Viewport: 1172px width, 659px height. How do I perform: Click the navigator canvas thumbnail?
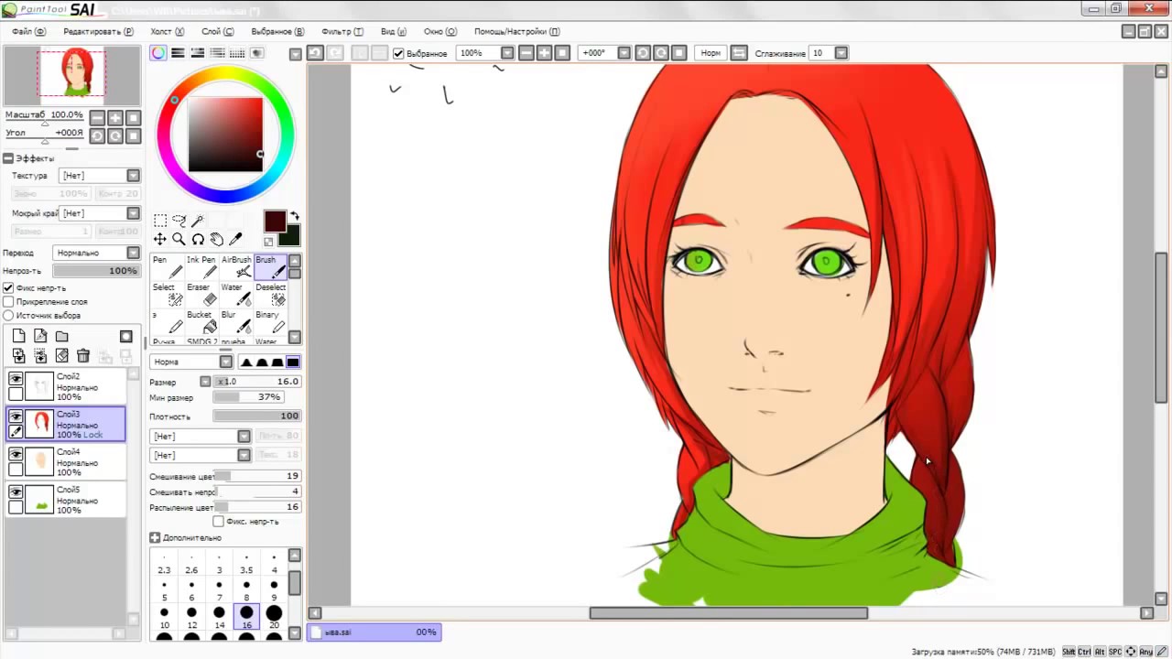[71, 73]
